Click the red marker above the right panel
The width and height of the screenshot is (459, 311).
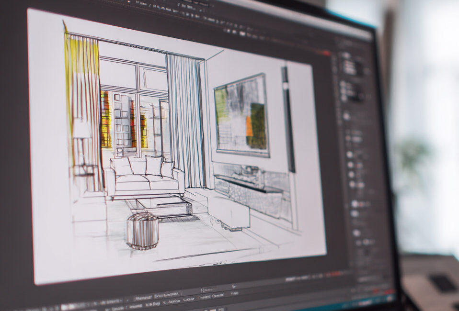327,53
